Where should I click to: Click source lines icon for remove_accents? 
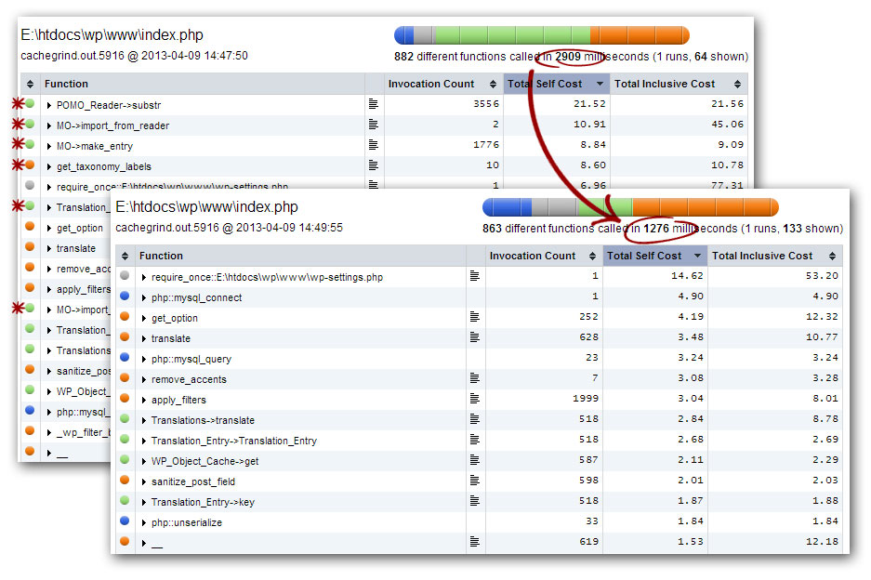point(475,379)
